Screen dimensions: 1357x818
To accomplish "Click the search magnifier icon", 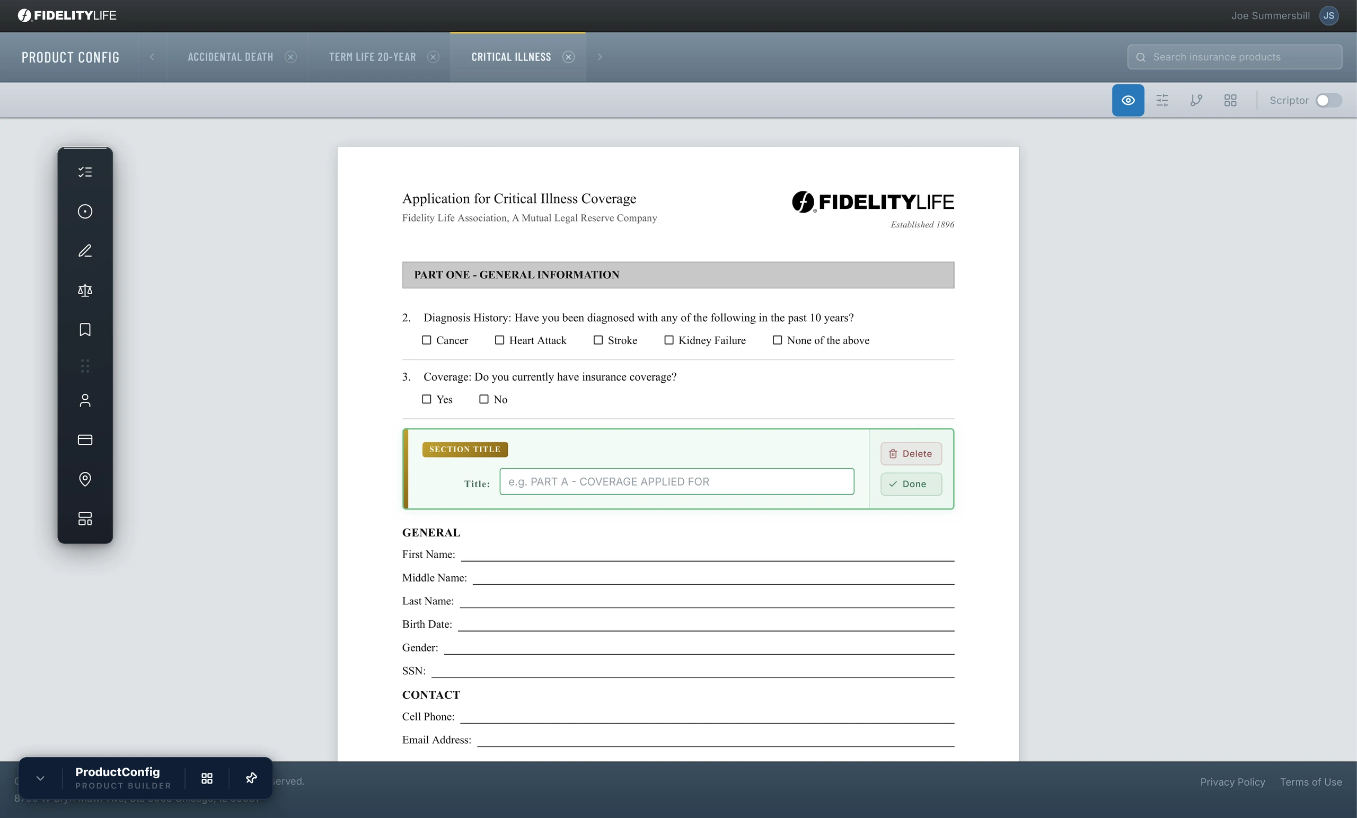I will tap(1141, 57).
